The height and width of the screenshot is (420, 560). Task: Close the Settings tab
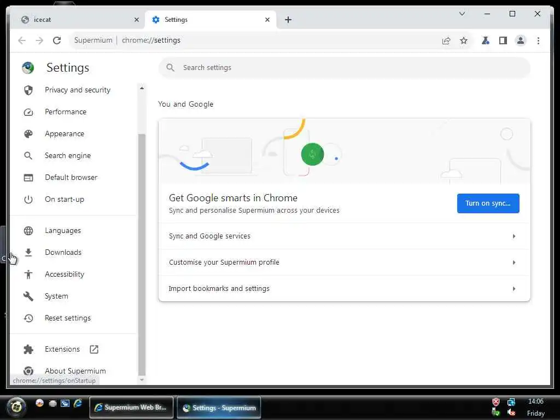(267, 20)
